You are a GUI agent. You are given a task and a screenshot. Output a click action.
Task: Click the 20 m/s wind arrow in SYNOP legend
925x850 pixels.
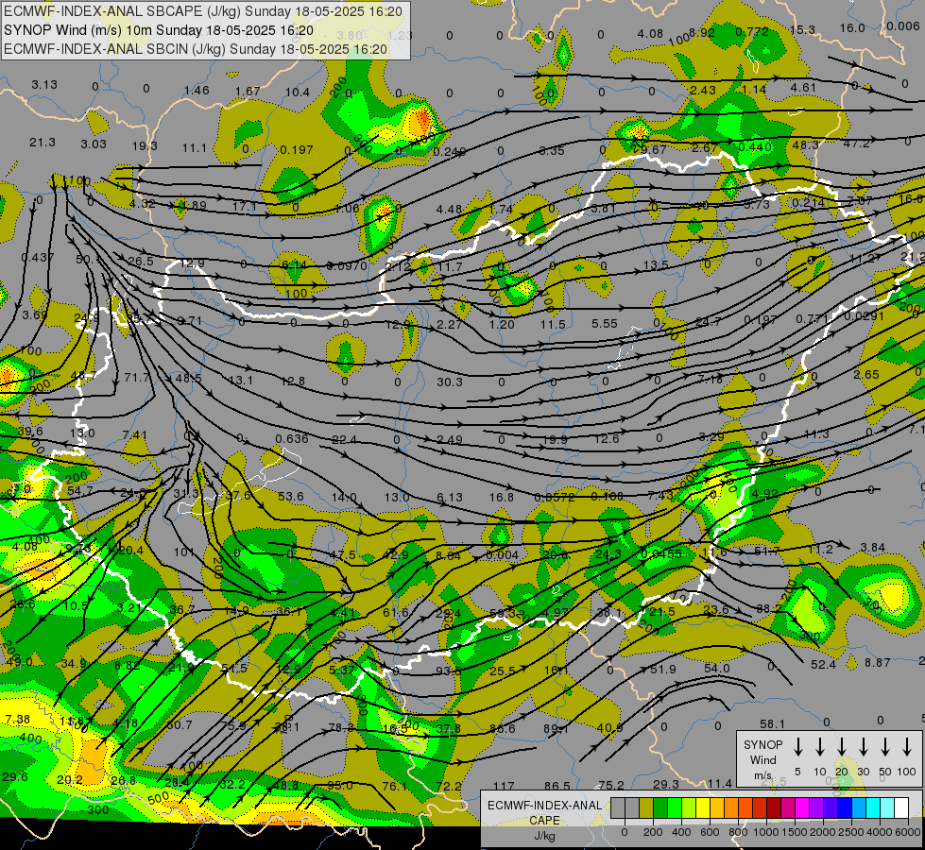841,747
